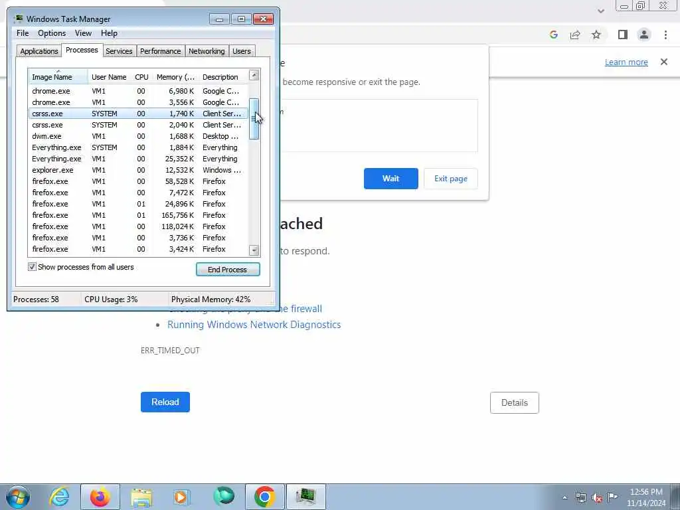Click End Process button

pyautogui.click(x=228, y=270)
